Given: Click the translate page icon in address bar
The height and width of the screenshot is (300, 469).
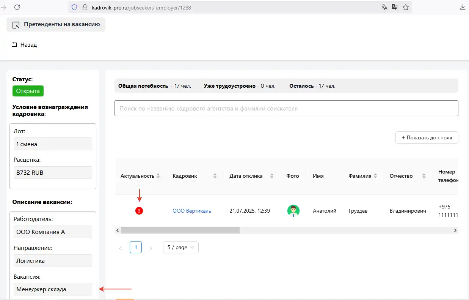Looking at the screenshot, I should tap(384, 7).
